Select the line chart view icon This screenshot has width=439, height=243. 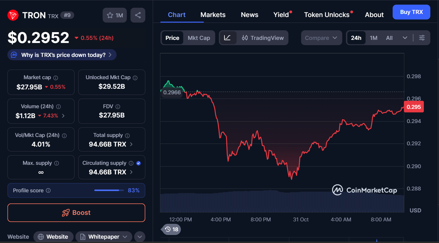(228, 38)
